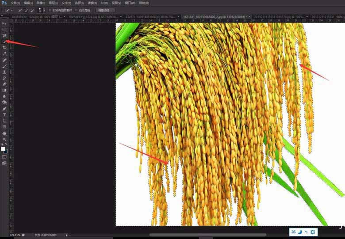Choose Add to selection mode icon
This screenshot has height=239, width=345.
point(26,10)
